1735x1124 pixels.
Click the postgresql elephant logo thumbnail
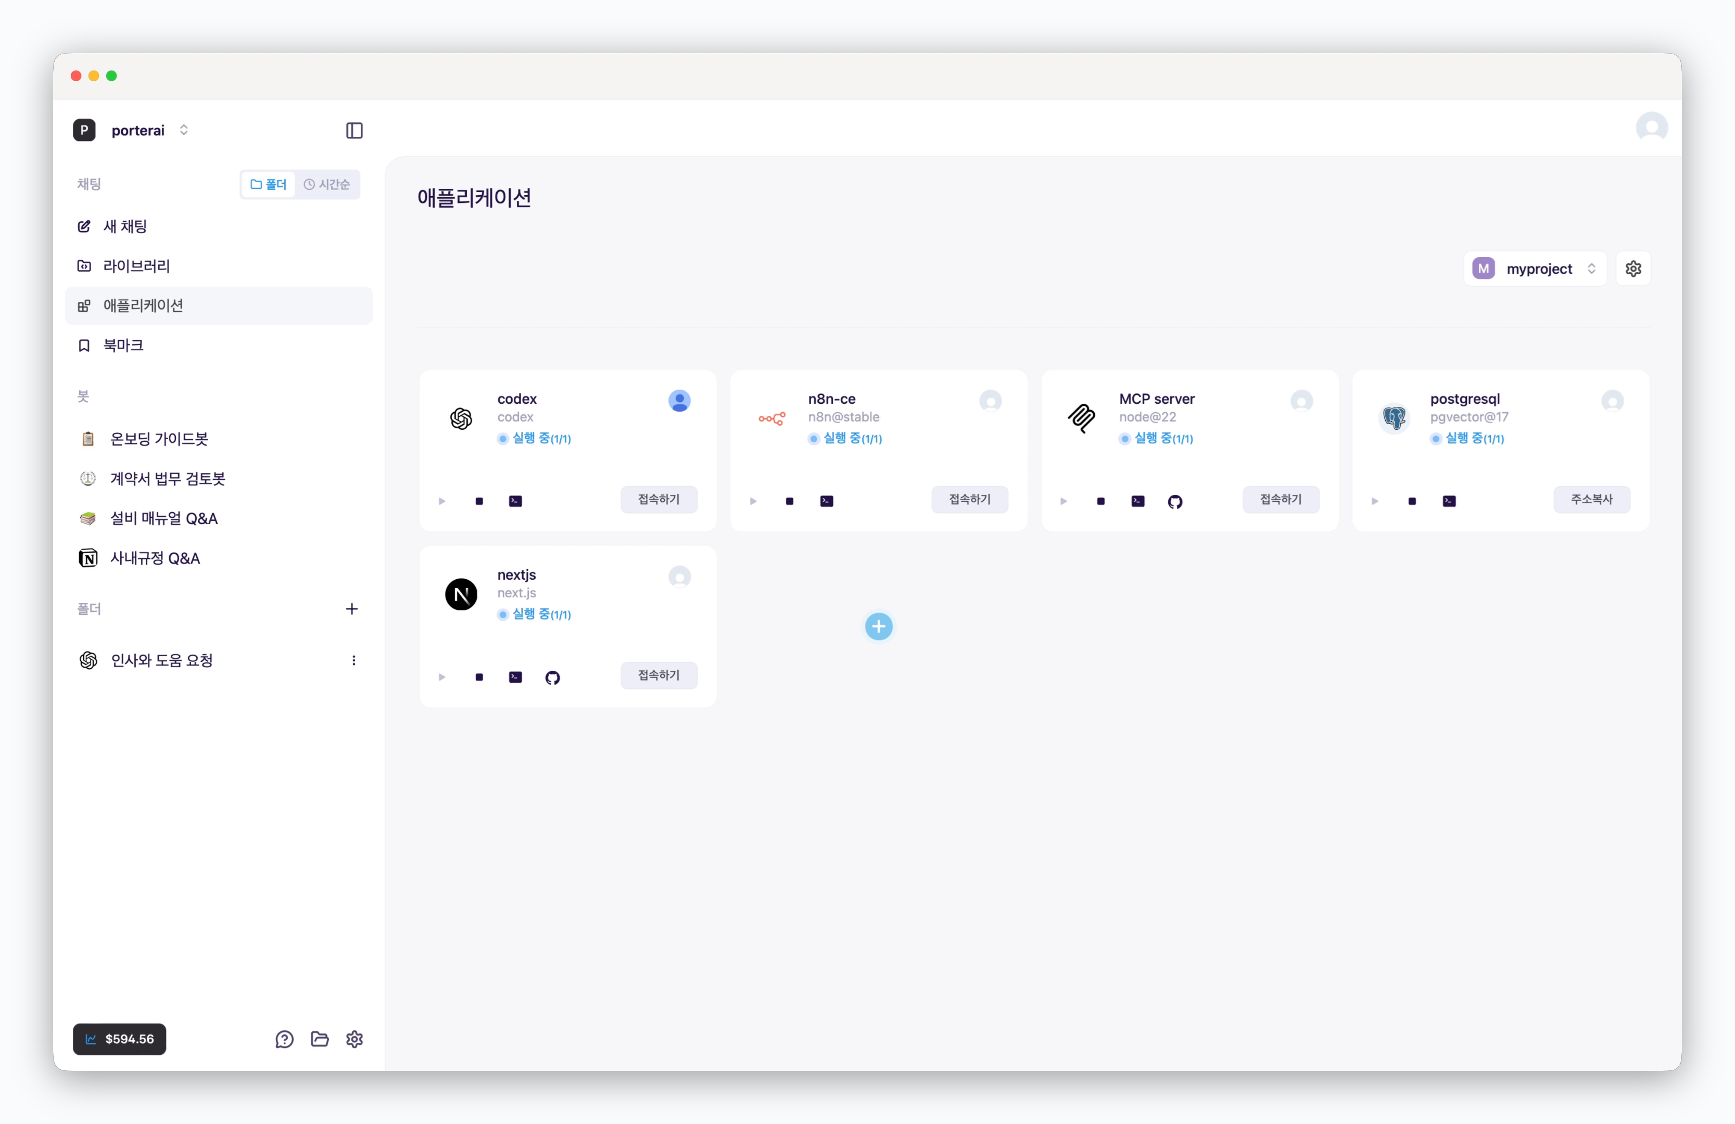[x=1394, y=419]
